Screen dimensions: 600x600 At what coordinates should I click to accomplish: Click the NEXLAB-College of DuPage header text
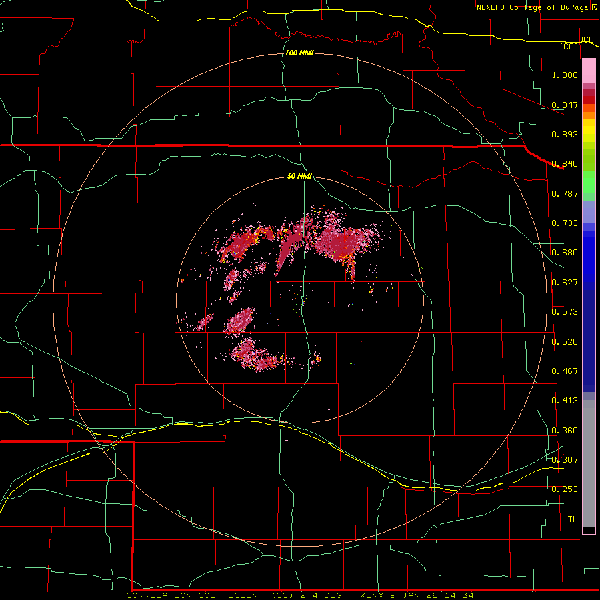[532, 7]
